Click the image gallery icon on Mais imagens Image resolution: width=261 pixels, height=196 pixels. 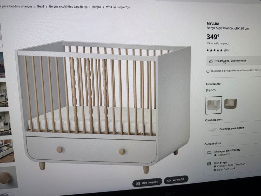pos(138,183)
